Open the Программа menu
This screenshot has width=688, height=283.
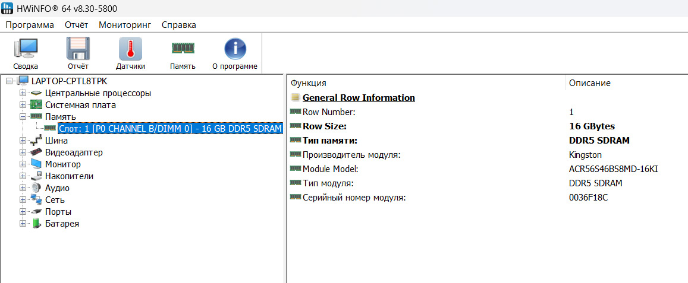click(x=30, y=25)
